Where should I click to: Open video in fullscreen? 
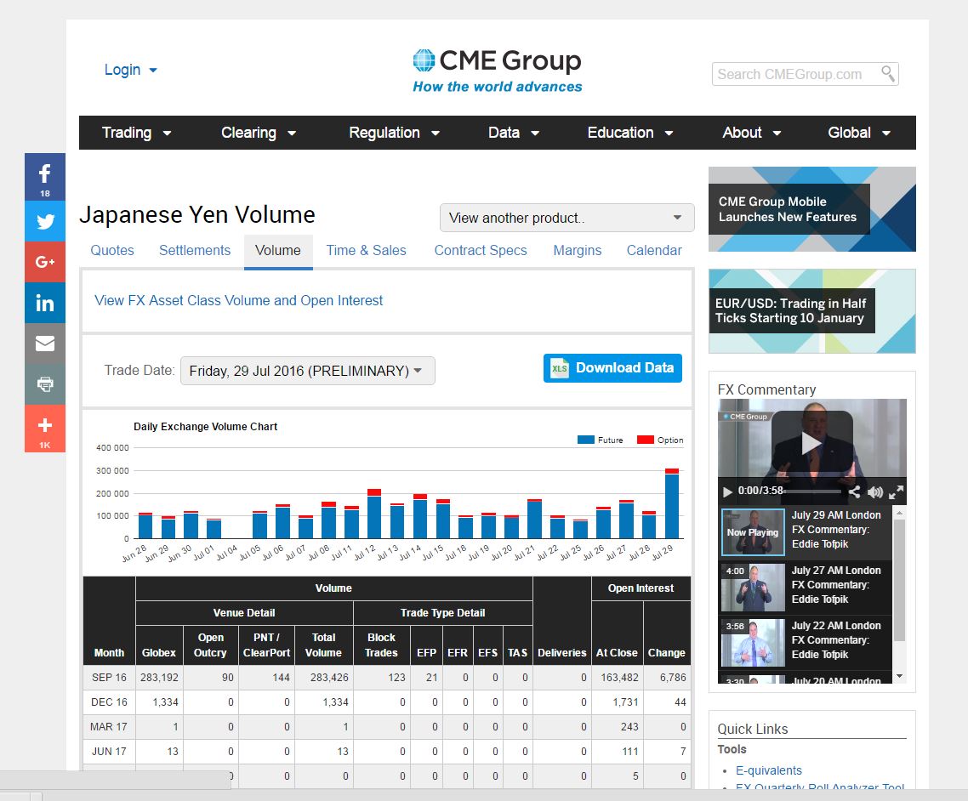point(896,491)
